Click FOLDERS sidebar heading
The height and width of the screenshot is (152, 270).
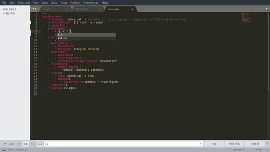10,9
